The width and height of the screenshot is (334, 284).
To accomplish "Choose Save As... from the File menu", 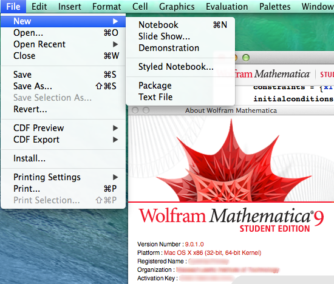I will point(63,86).
